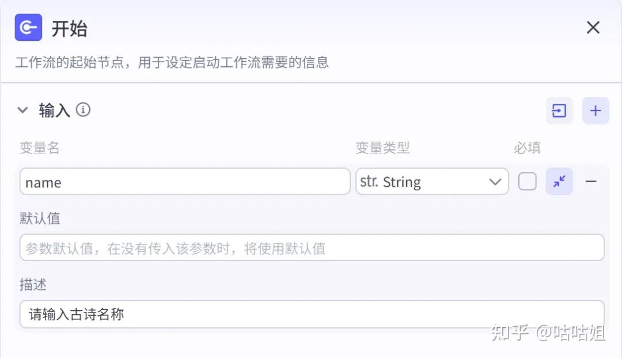Click the info icon beside 输入
Image resolution: width=622 pixels, height=358 pixels.
tap(84, 110)
